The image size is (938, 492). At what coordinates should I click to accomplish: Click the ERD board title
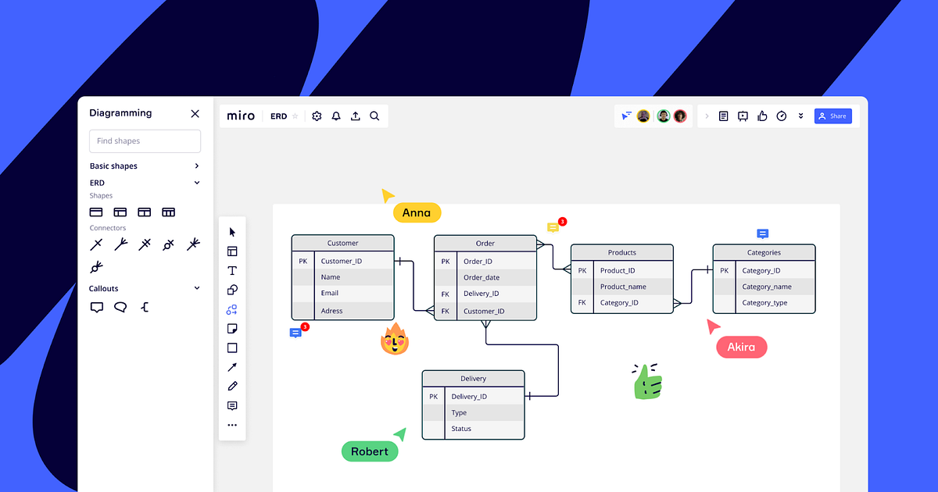pos(279,116)
